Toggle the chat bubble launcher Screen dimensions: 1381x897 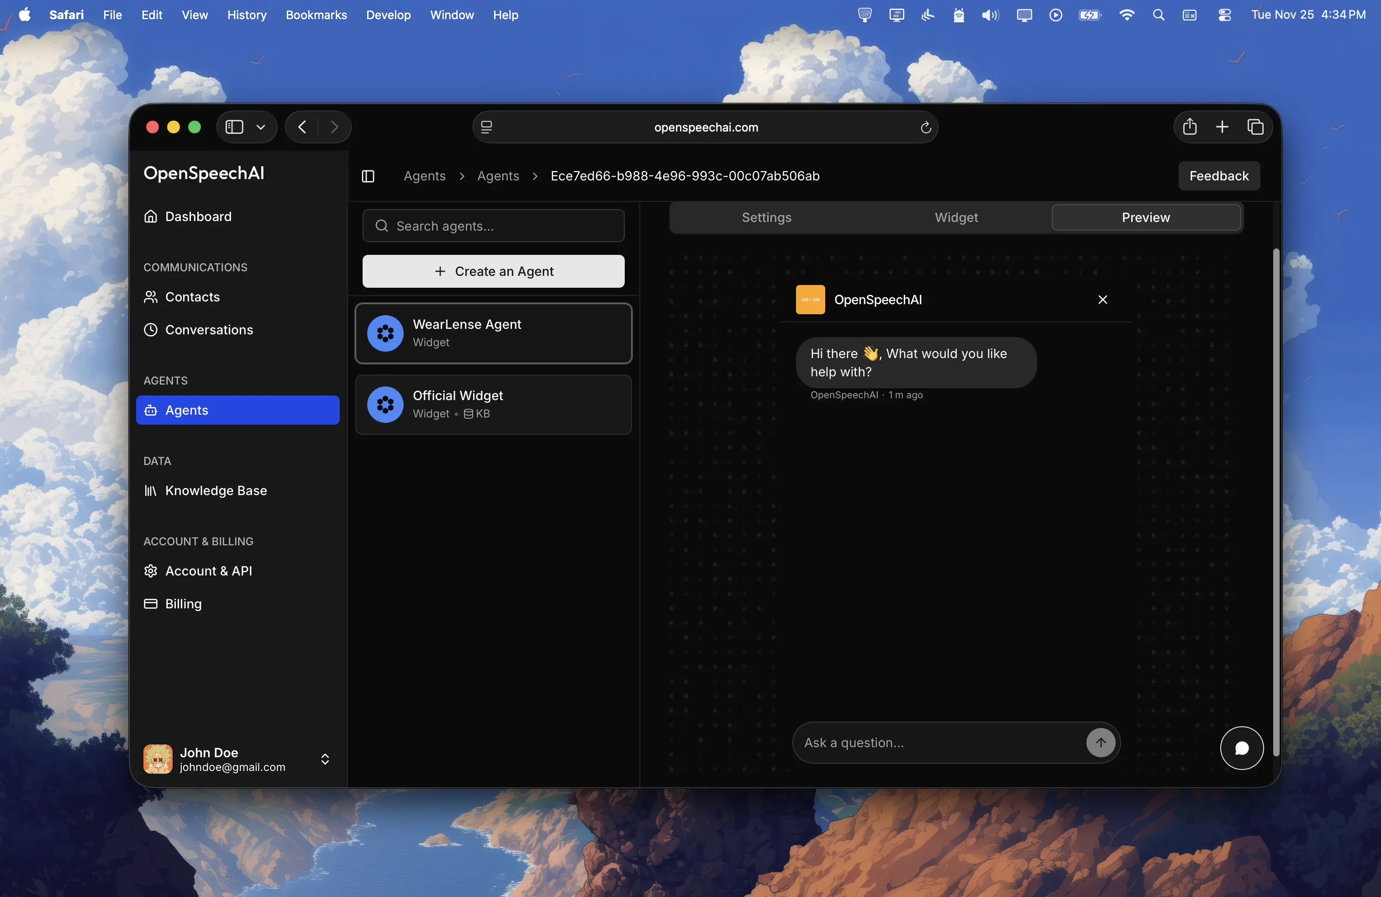(x=1241, y=748)
